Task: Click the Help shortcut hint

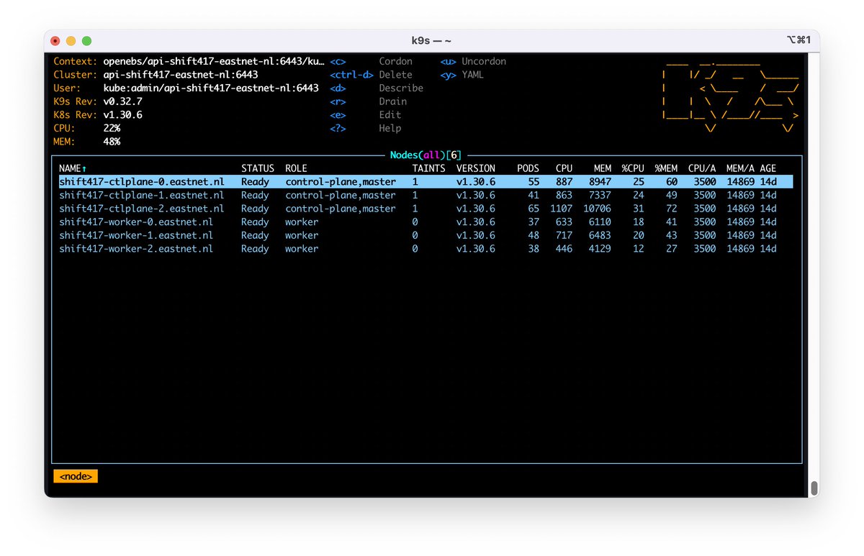Action: pos(390,128)
